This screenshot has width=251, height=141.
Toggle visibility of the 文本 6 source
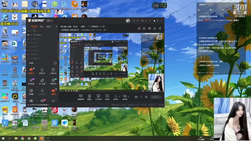pos(29,35)
